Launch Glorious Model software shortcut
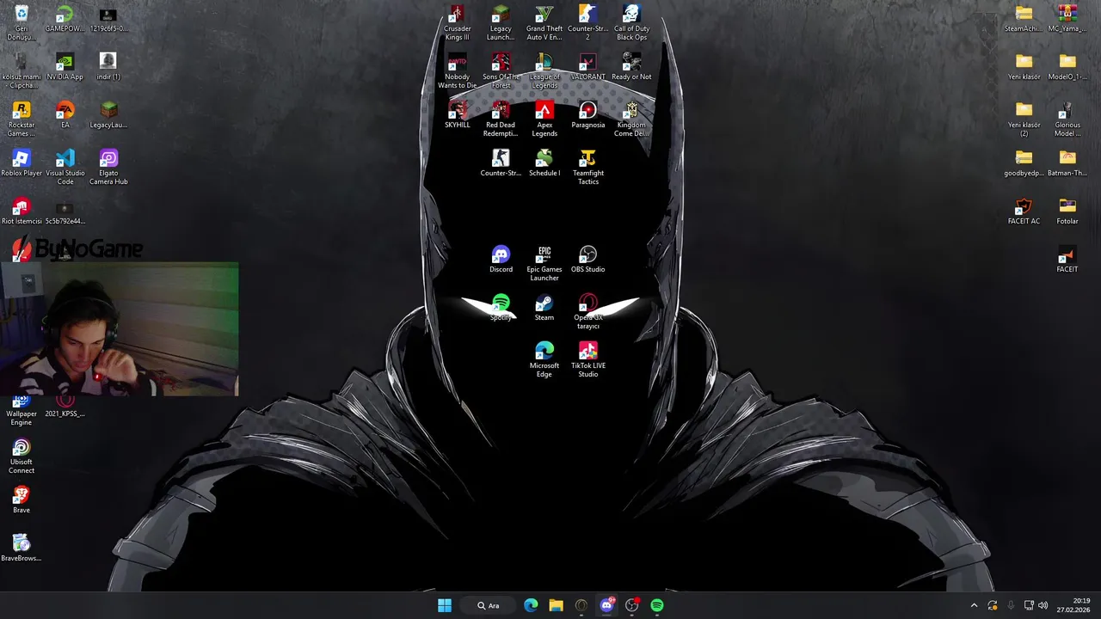The width and height of the screenshot is (1101, 619). (1067, 120)
